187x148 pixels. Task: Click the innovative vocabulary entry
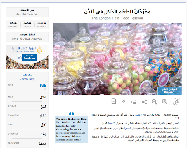(27, 116)
